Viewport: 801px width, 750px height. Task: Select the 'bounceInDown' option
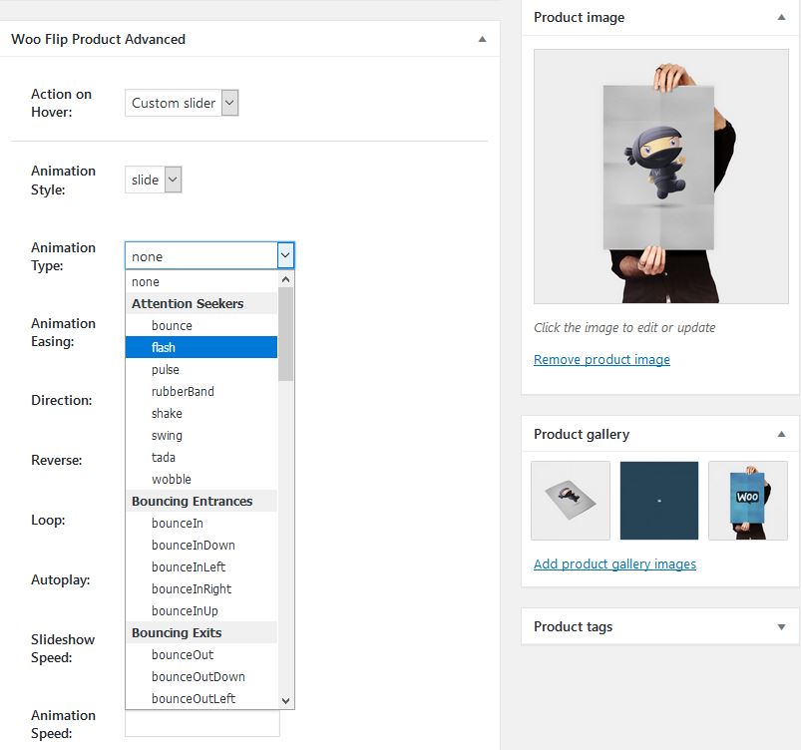coord(201,546)
